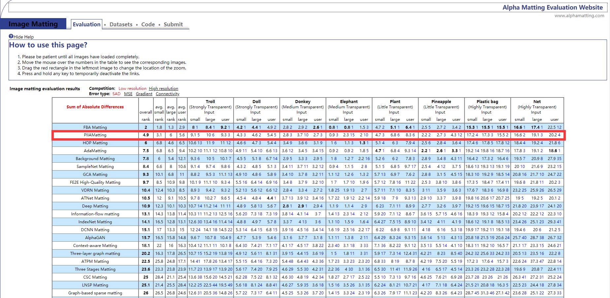Click the blue question mark help icon
This screenshot has height=298, width=610.
coord(11,37)
